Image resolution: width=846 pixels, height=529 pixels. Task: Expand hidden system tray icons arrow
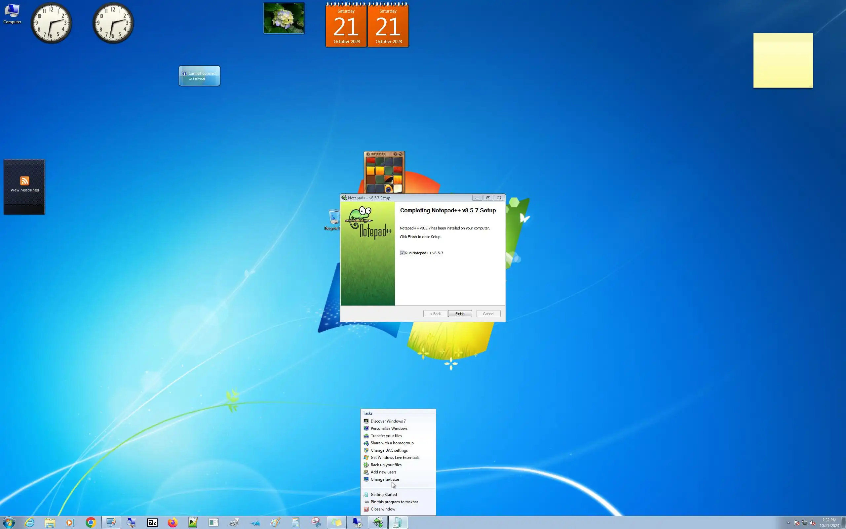(788, 523)
